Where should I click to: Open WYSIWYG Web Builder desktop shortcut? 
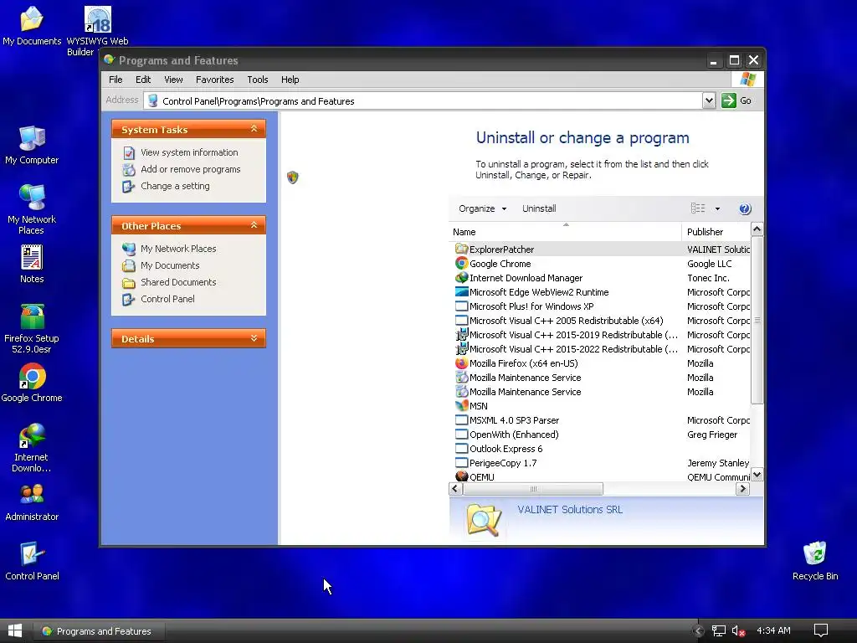click(x=97, y=31)
